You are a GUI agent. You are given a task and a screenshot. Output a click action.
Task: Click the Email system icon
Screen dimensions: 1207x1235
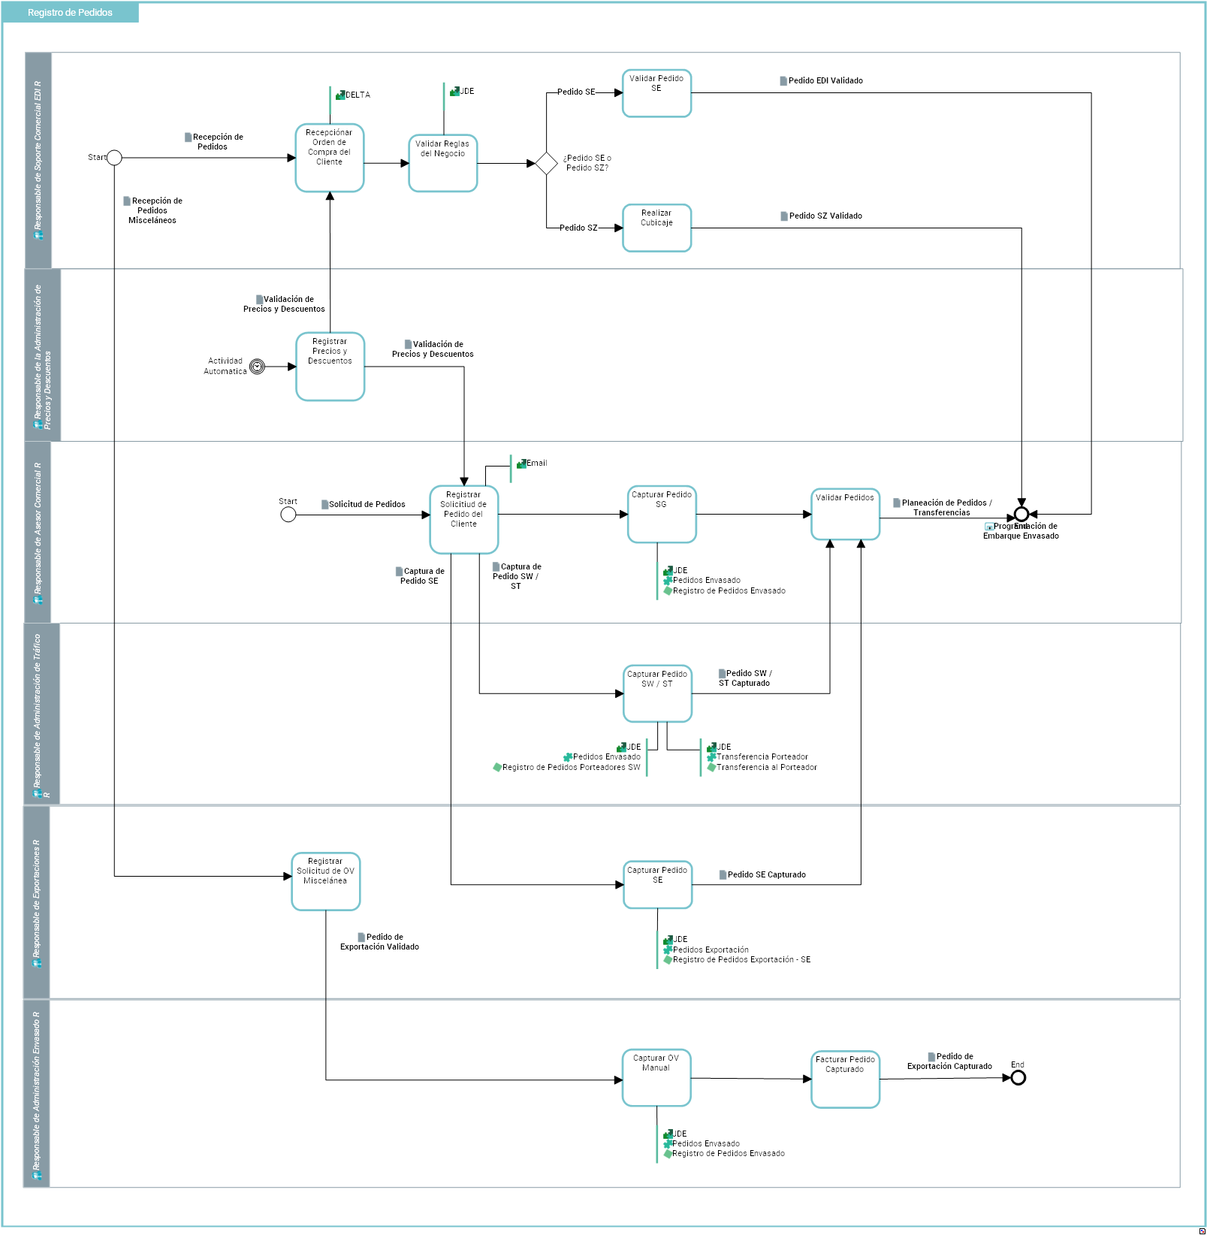pyautogui.click(x=521, y=464)
